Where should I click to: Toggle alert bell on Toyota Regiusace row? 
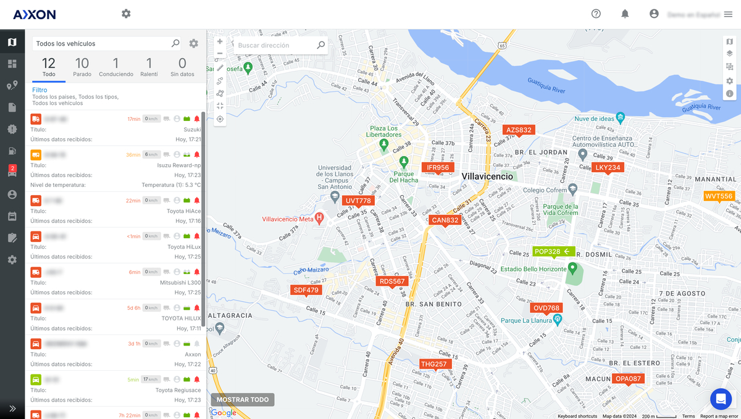click(x=197, y=380)
